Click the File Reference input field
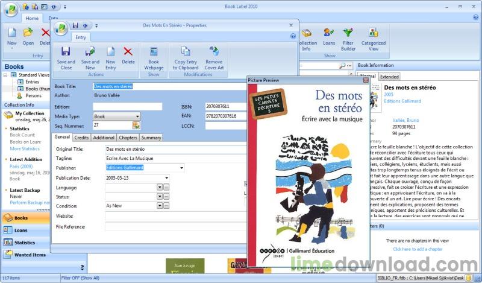 click(176, 227)
